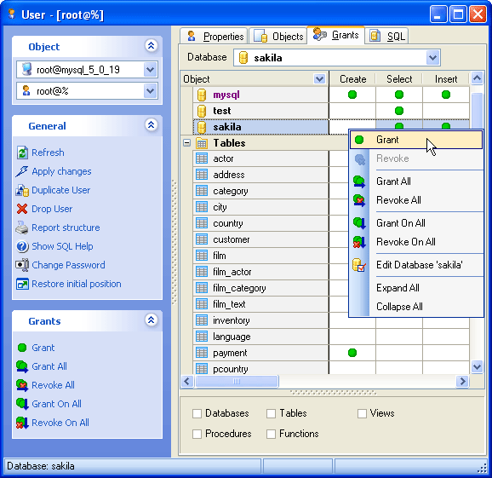Click the Grant All icon in context menu

359,181
